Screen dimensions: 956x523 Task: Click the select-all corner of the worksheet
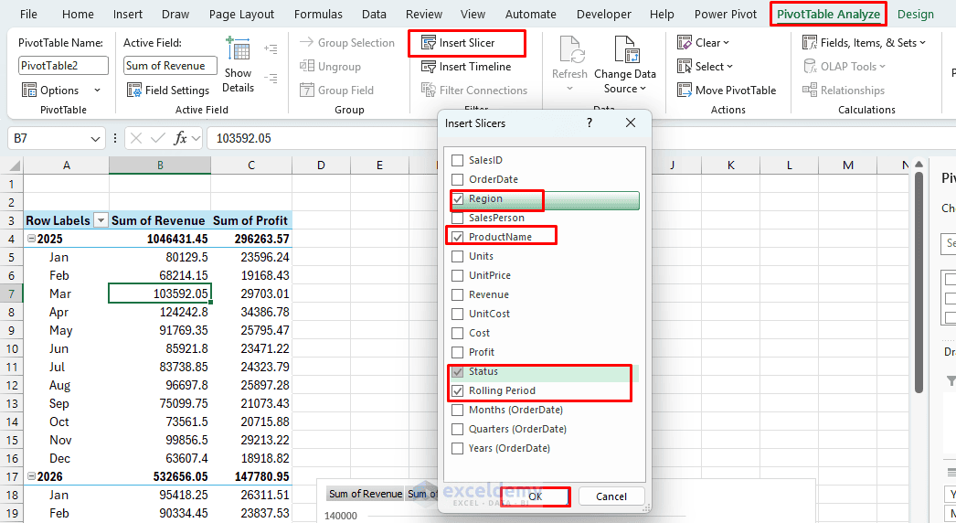[13, 165]
